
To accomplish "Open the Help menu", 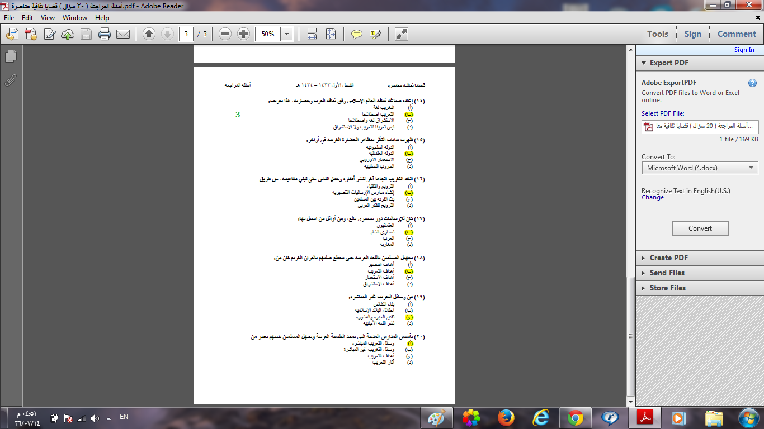I will click(102, 18).
